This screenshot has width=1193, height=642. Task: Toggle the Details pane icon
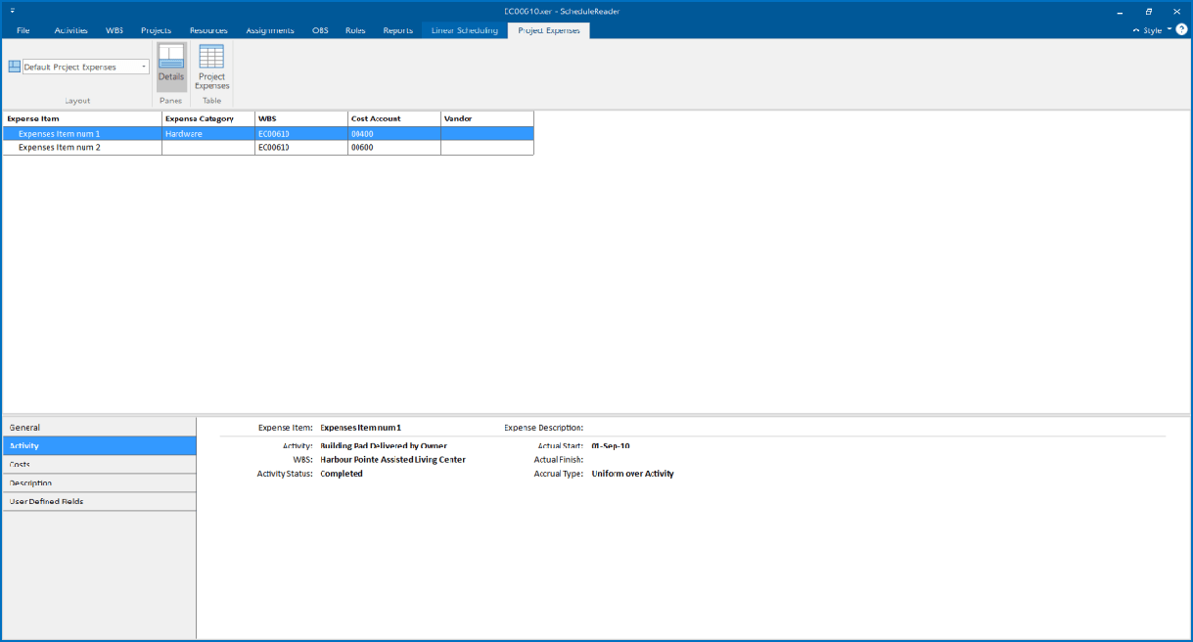[x=171, y=67]
